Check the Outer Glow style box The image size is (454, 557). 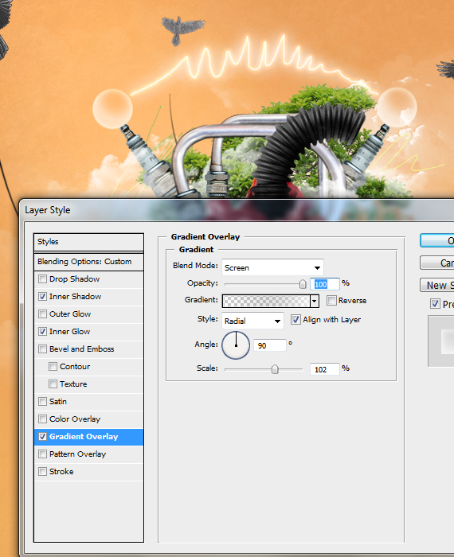point(43,314)
